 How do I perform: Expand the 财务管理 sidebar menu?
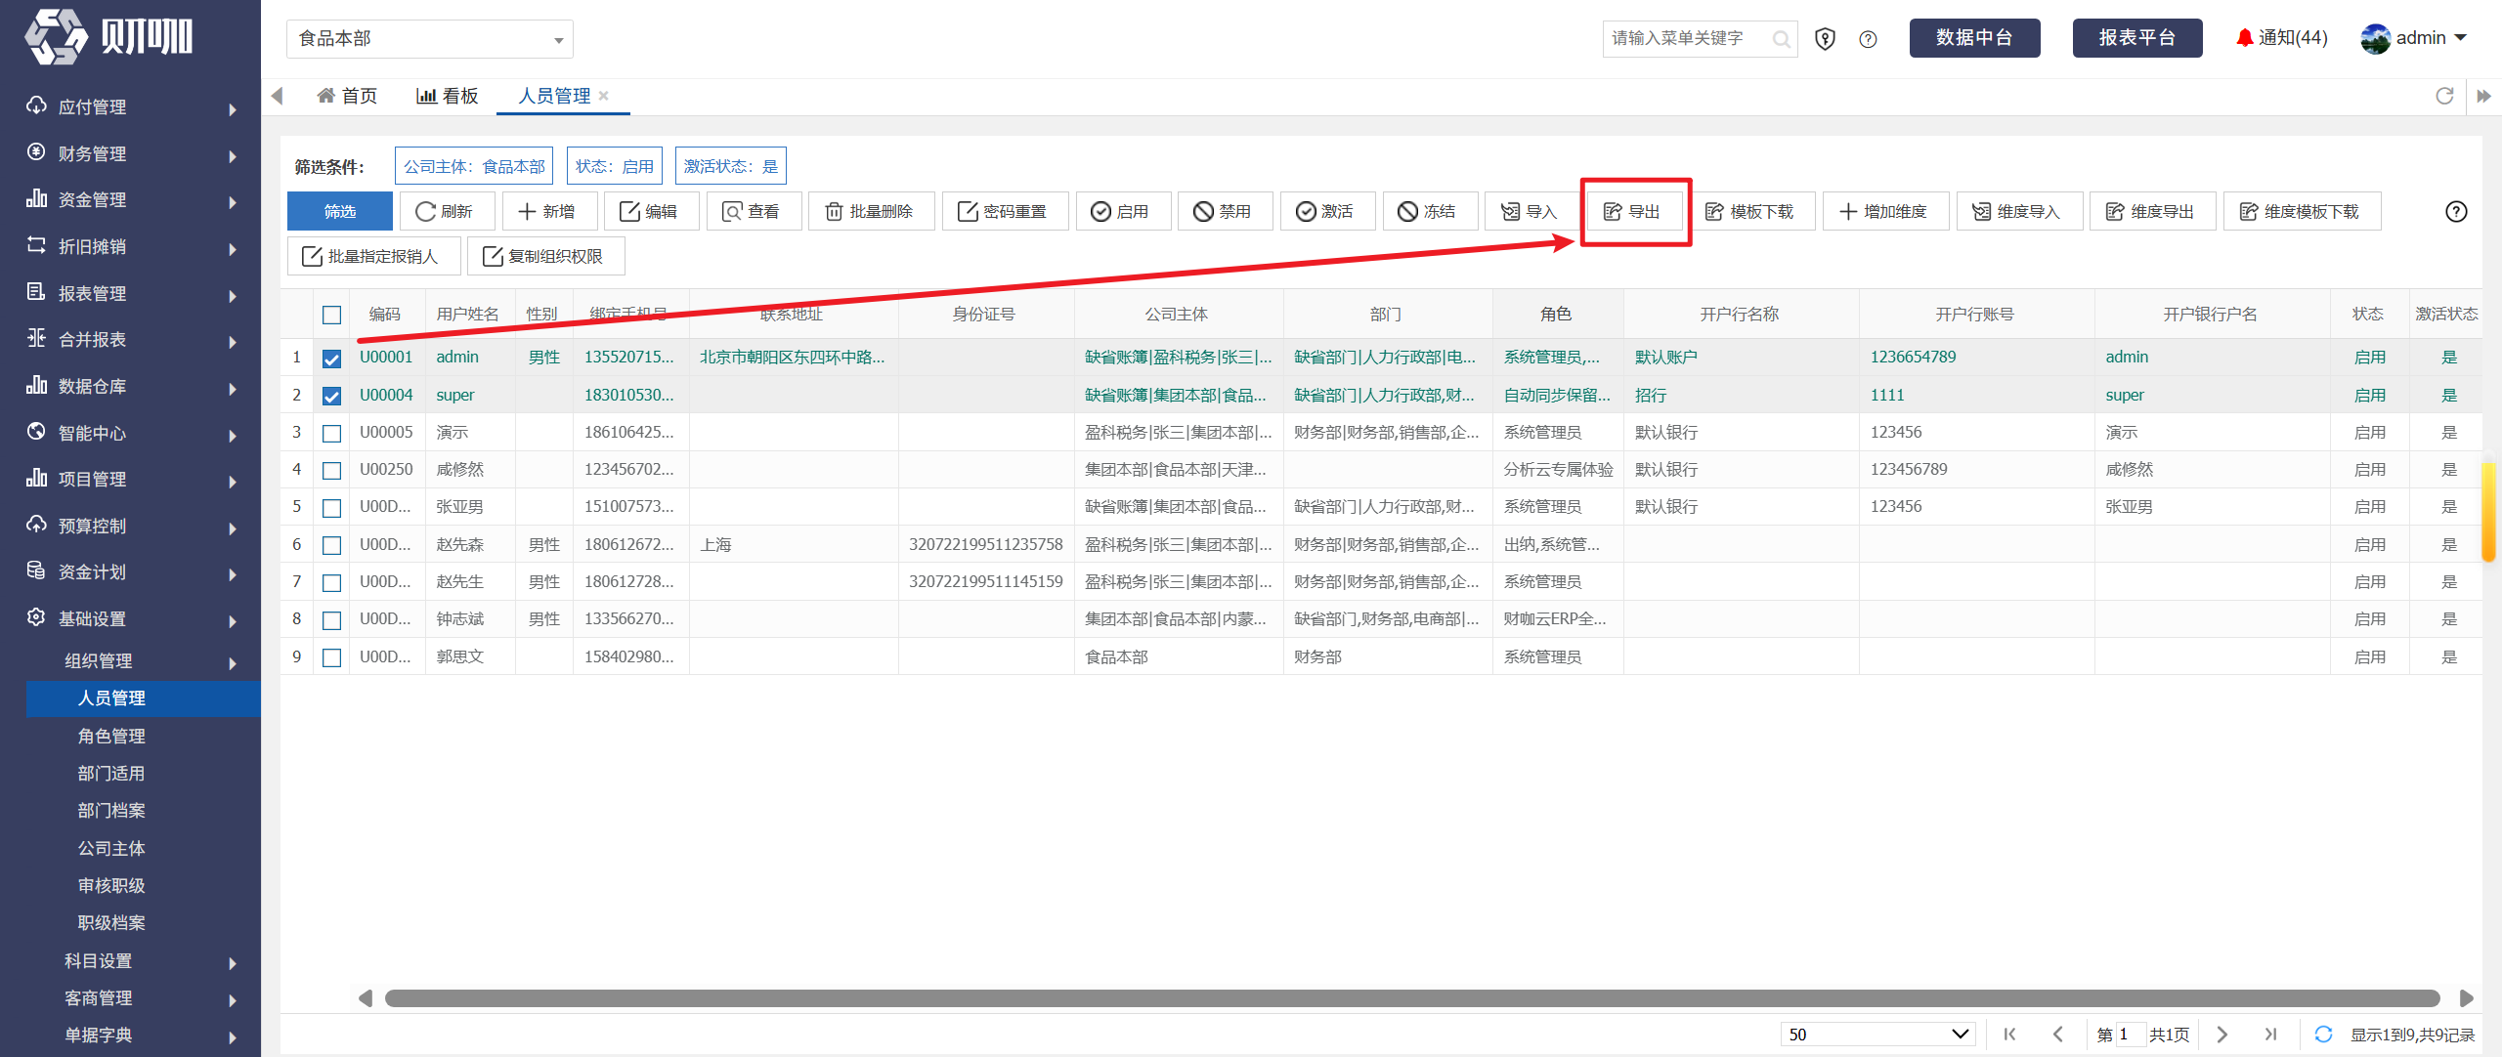131,154
